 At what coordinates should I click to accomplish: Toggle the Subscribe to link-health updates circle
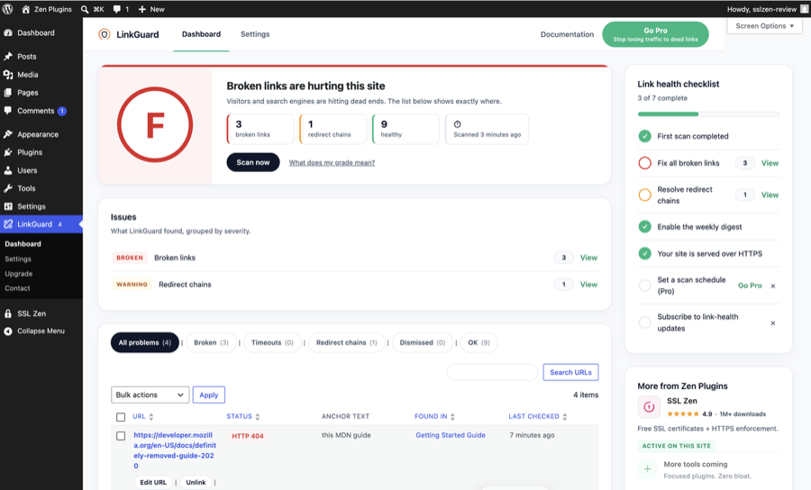pos(644,322)
